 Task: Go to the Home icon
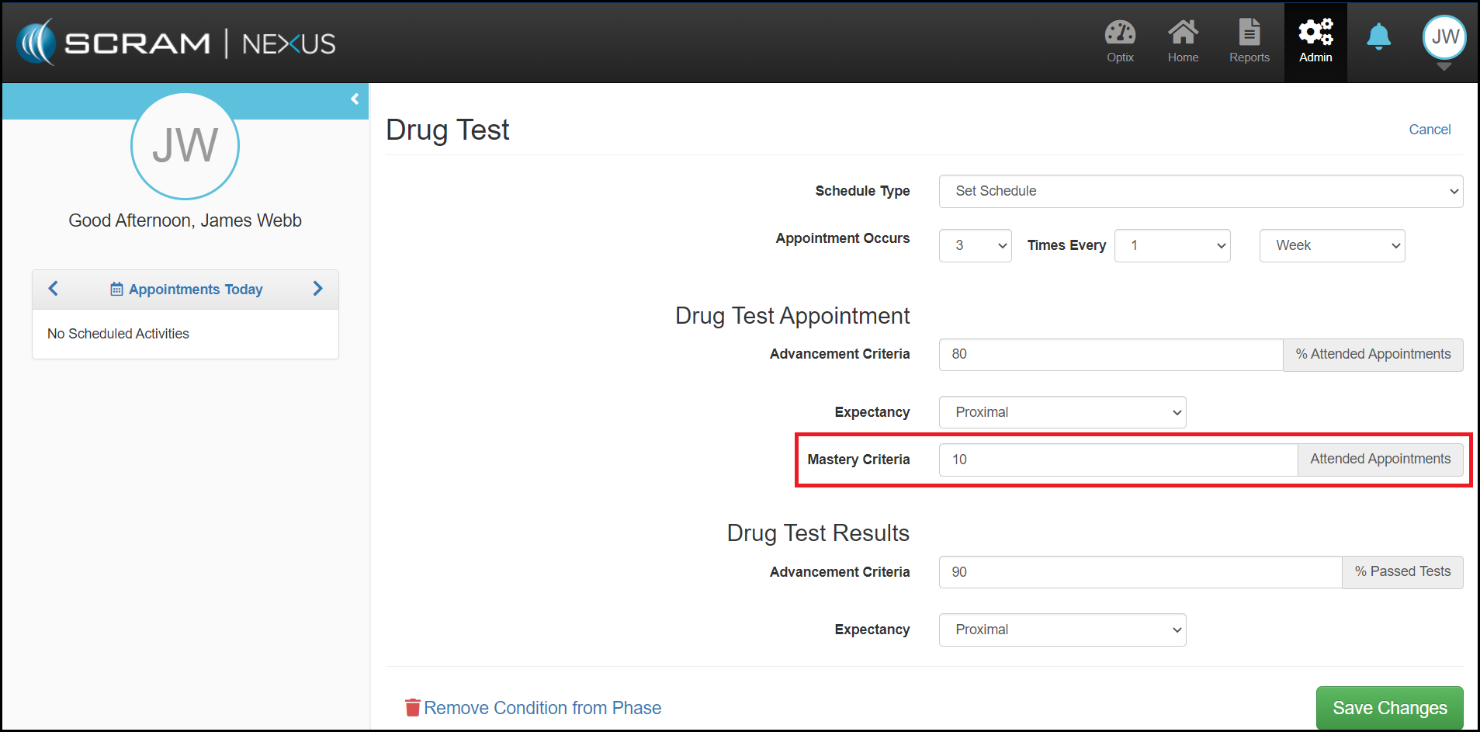1183,33
